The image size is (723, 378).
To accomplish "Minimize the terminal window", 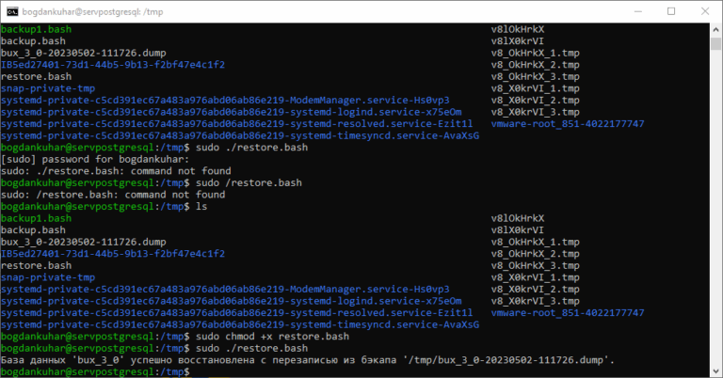I will (627, 11).
